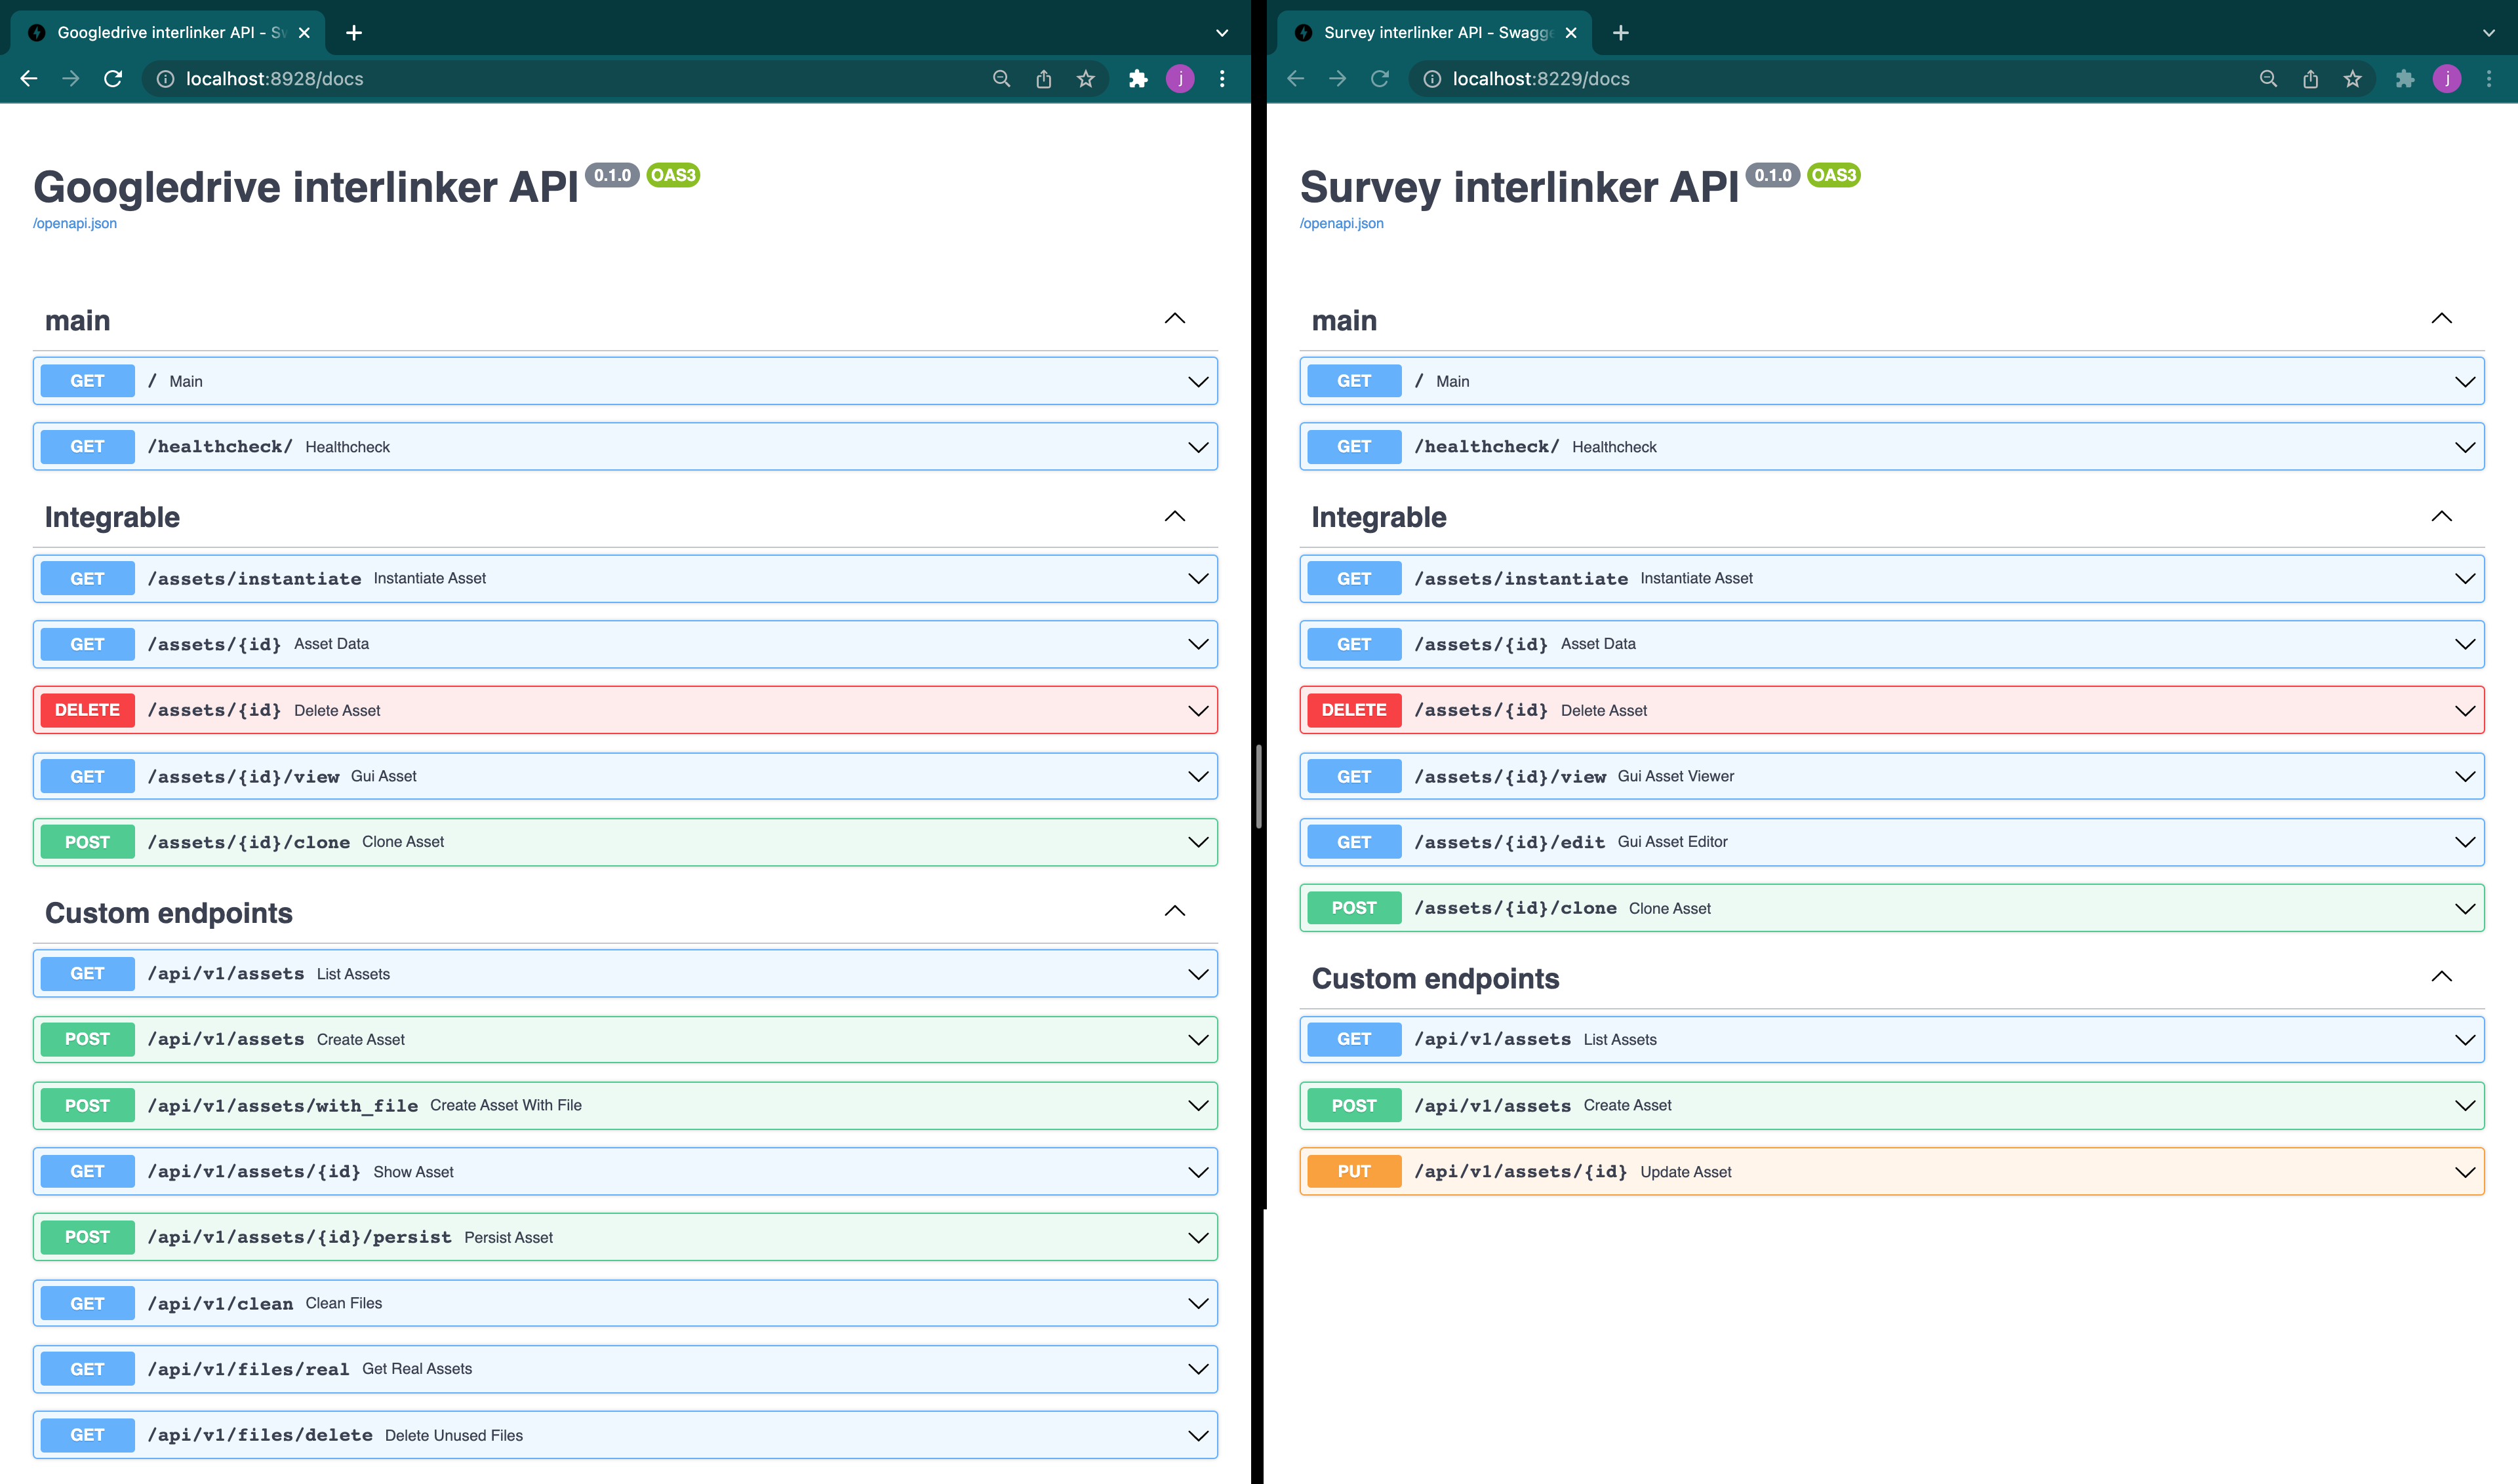2518x1484 pixels.
Task: Expand PUT Update Asset endpoint
Action: click(x=1892, y=1171)
